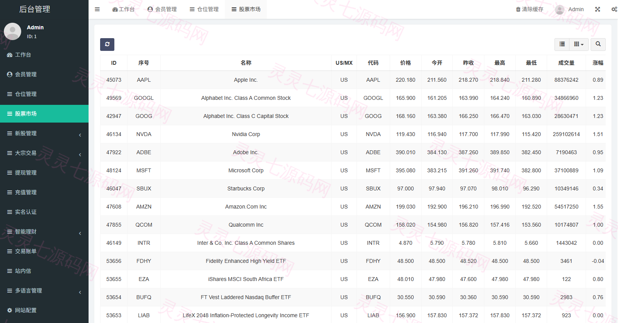Click the 价格 column header
The image size is (618, 323).
coord(405,63)
